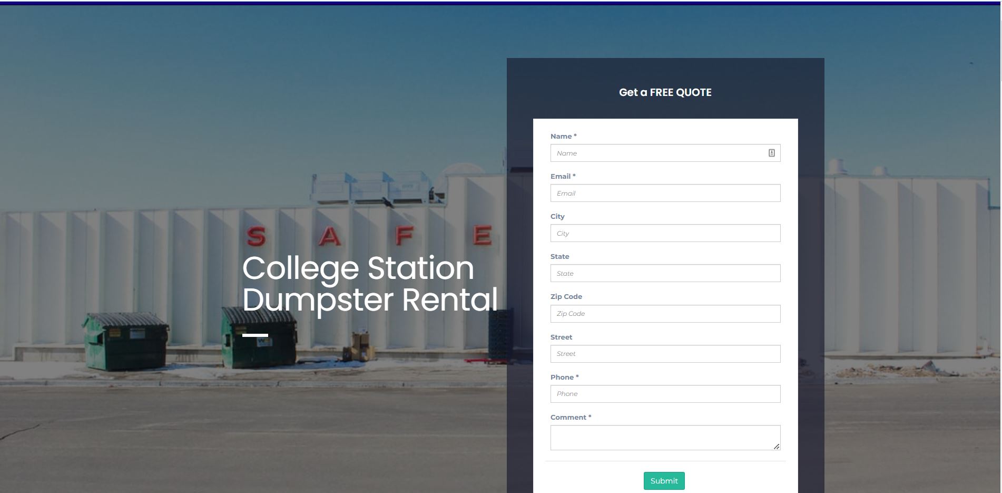Click the 'Street' field label

561,337
